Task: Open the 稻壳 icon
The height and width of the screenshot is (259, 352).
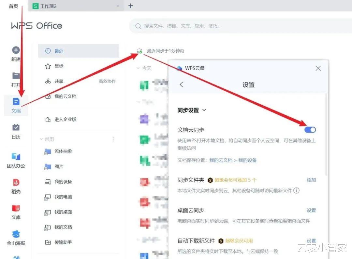Action: point(16,182)
